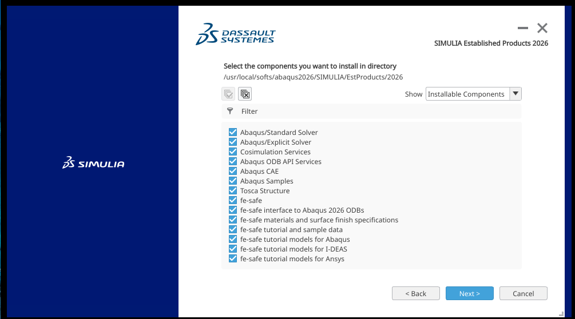Toggle fe-safe tutorial models for Ansys

[x=233, y=258]
